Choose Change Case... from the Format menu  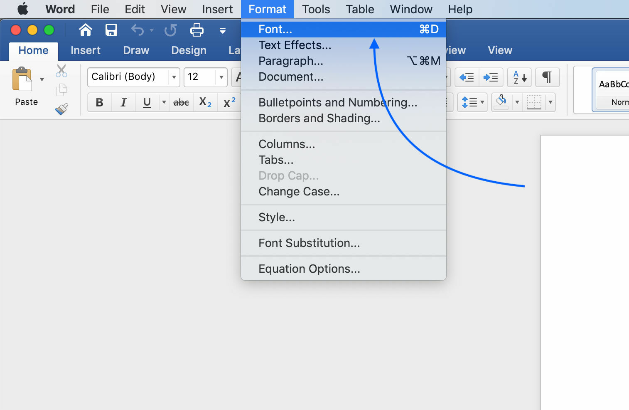(344, 191)
